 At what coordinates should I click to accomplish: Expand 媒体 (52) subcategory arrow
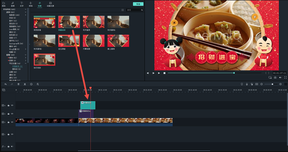26,58
